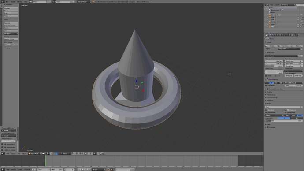Toggle the Overwrite checkbox in Output

click(x=266, y=110)
